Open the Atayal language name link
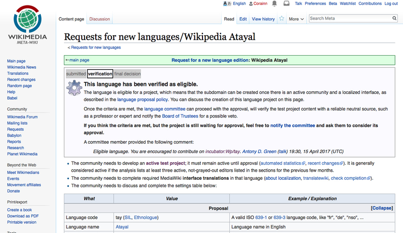Viewport: 403px width, 233px height. tap(122, 227)
